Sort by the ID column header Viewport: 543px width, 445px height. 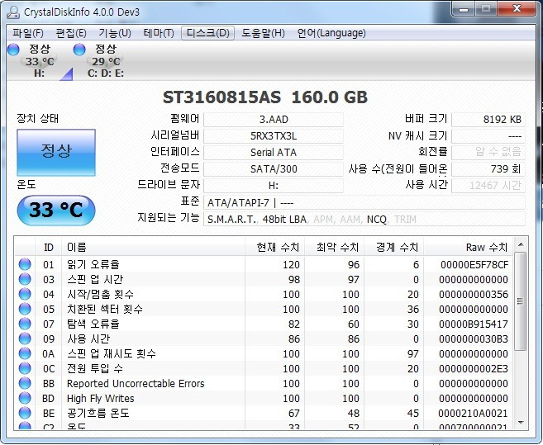49,247
